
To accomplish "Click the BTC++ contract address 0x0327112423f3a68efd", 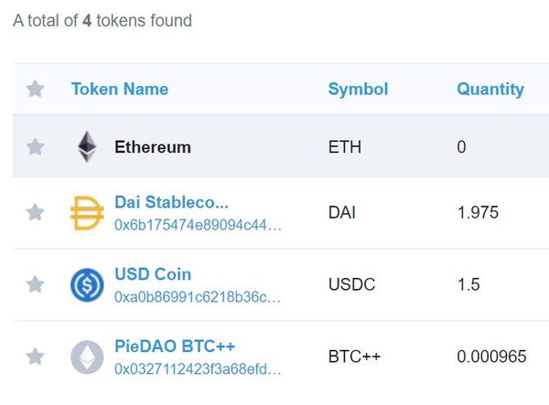I will pyautogui.click(x=198, y=369).
